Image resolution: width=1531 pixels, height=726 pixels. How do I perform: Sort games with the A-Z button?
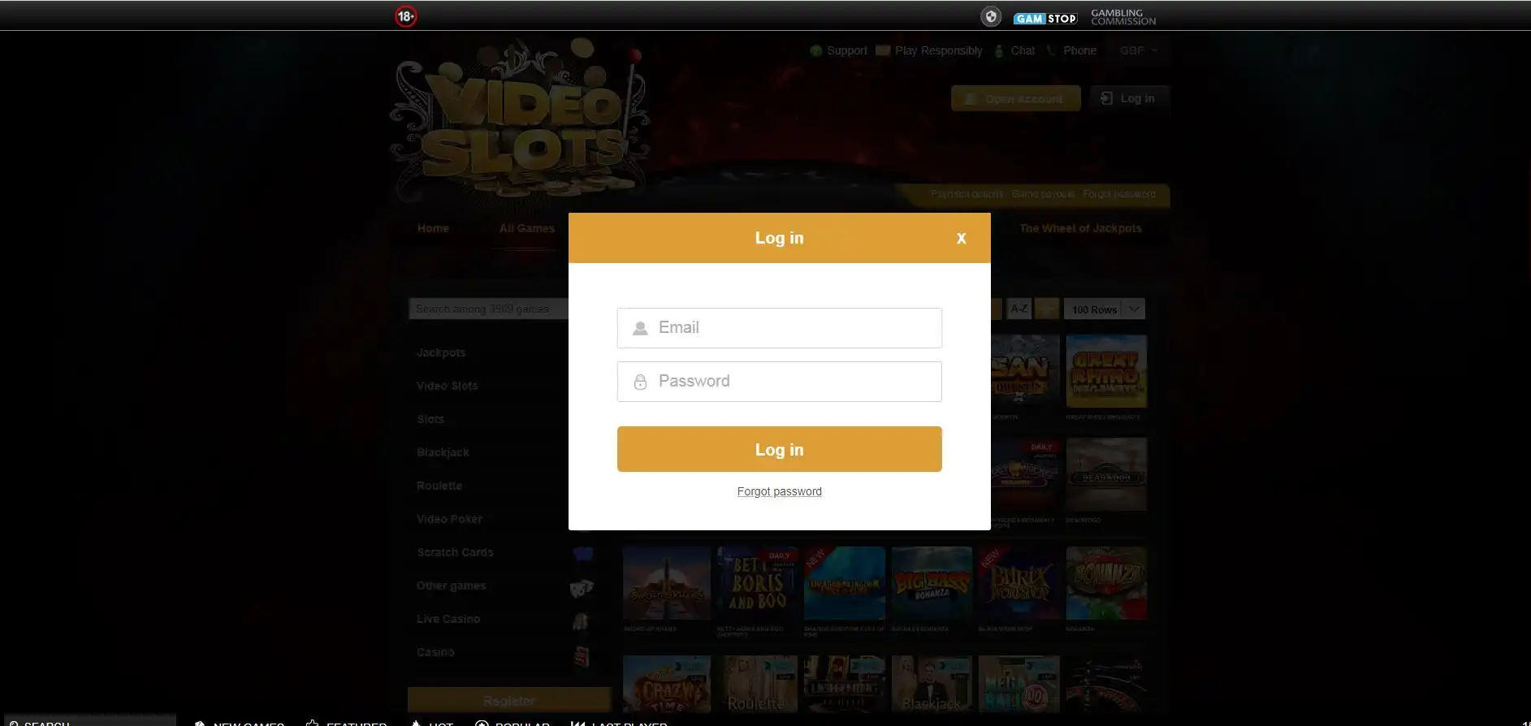(1019, 309)
